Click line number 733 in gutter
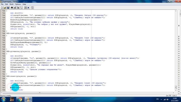181x102 pixels. coord(4,33)
